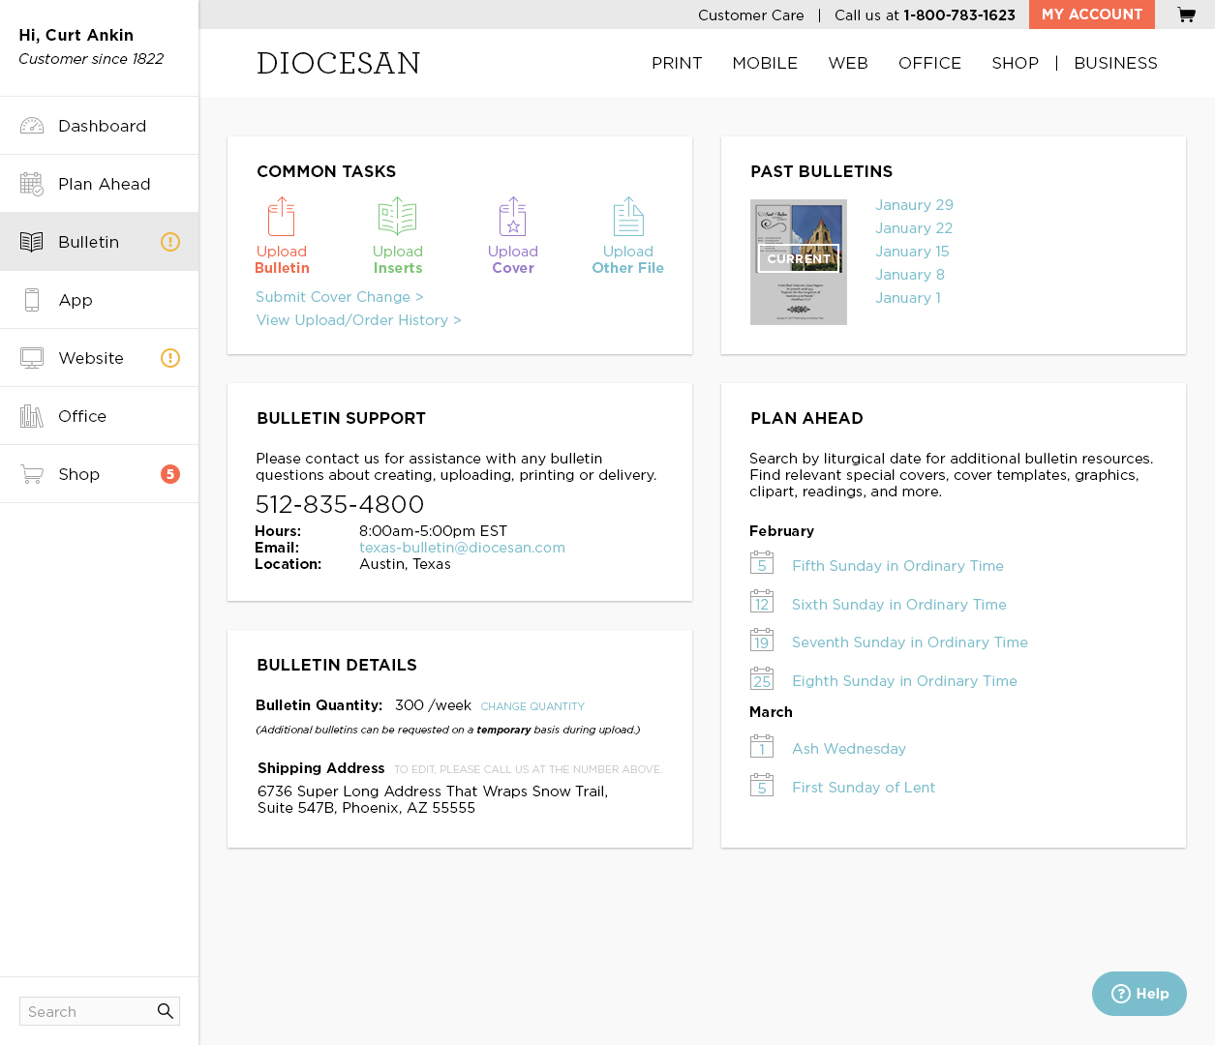Image resolution: width=1215 pixels, height=1045 pixels.
Task: Open the Dashboard sidebar item
Action: point(102,126)
